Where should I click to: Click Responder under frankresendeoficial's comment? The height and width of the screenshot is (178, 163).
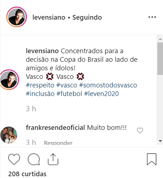58,143
